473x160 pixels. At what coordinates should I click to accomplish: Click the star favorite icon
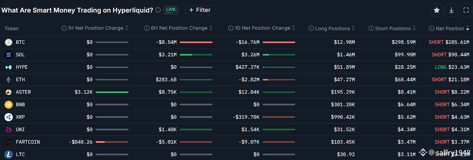(437, 10)
